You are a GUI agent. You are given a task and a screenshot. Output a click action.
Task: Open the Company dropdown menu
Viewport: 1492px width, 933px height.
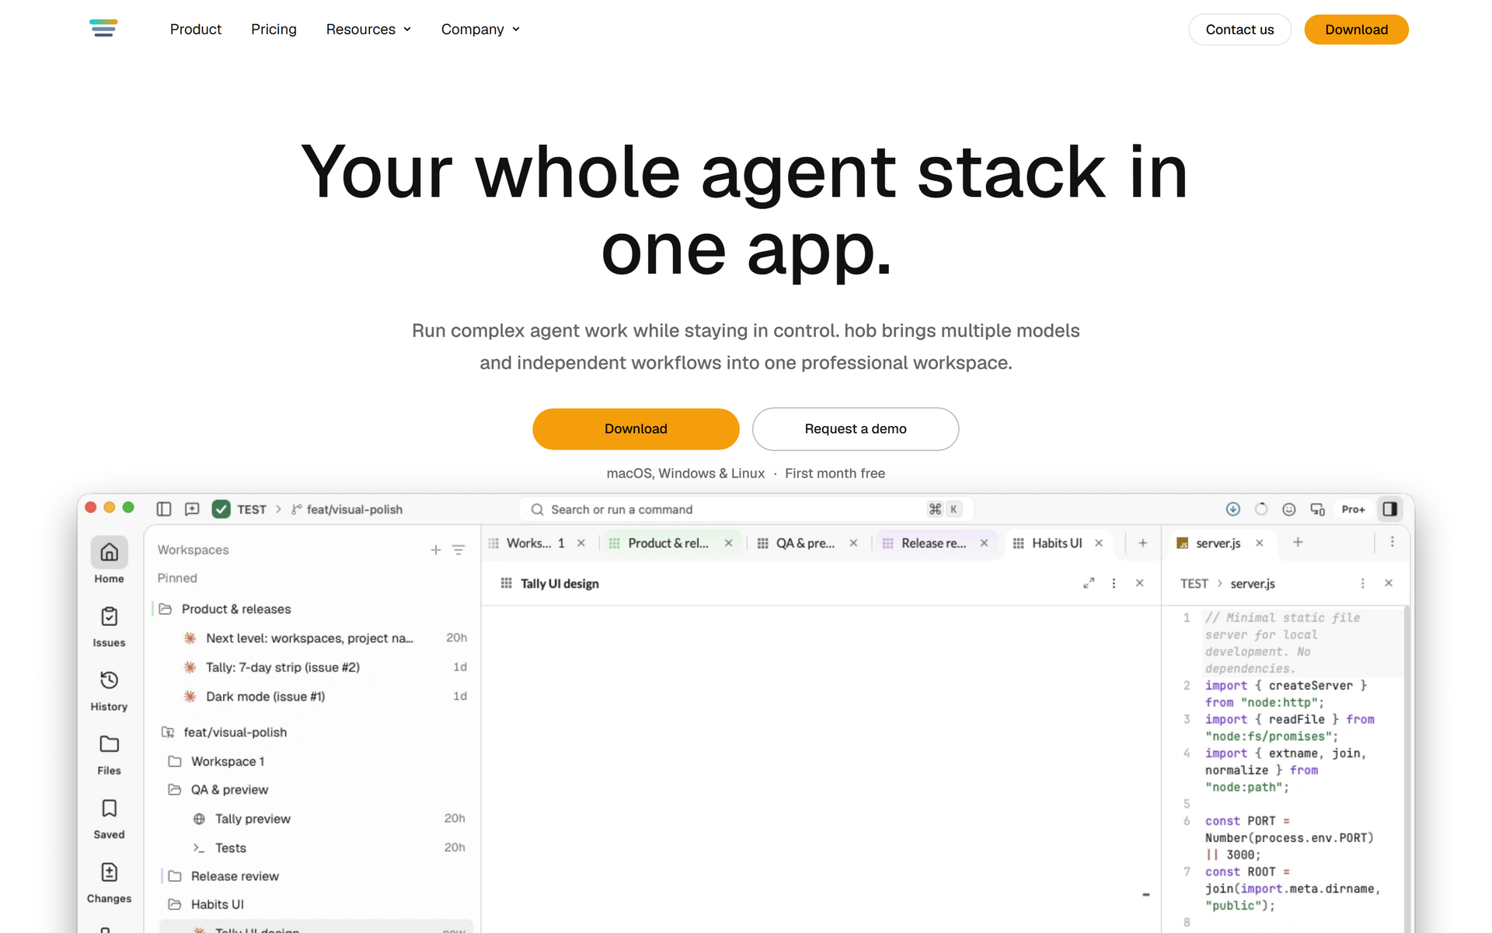pos(480,30)
